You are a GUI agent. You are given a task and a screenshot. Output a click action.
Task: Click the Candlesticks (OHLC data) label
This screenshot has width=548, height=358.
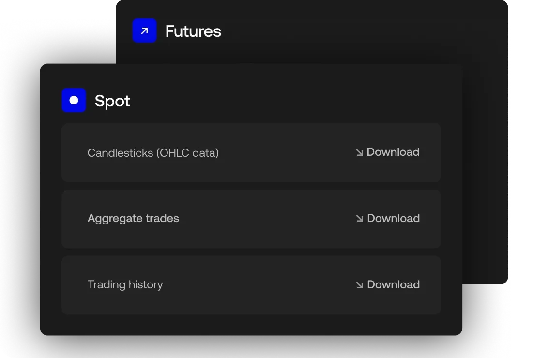click(153, 153)
